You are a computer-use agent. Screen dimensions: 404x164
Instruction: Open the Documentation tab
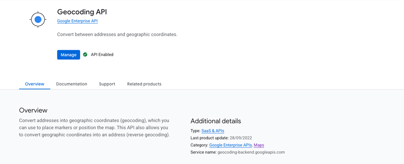point(71,84)
